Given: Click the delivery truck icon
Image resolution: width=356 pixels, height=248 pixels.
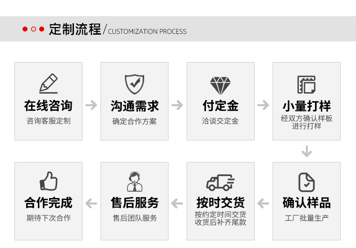Looking at the screenshot, I should point(220,182).
